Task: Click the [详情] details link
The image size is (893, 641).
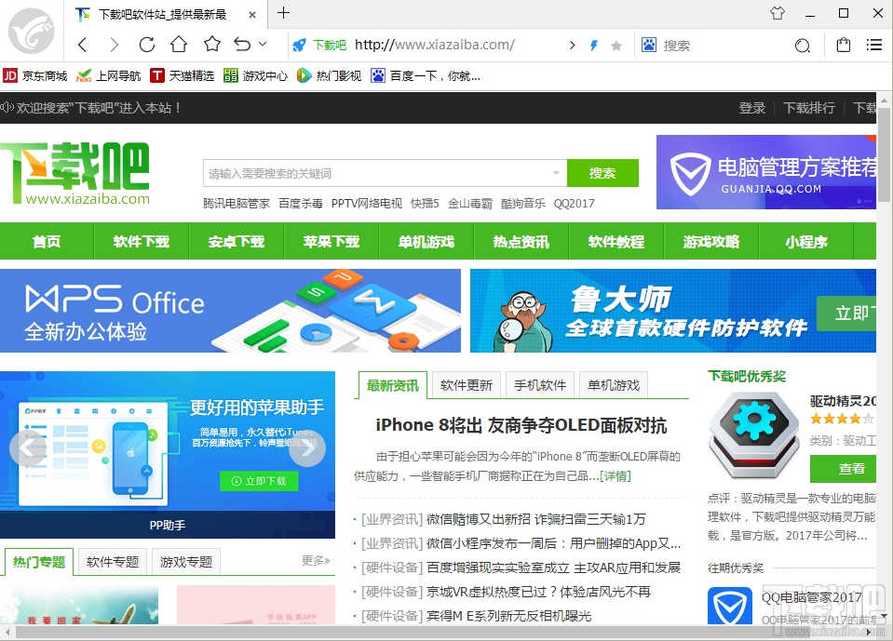Action: point(616,475)
